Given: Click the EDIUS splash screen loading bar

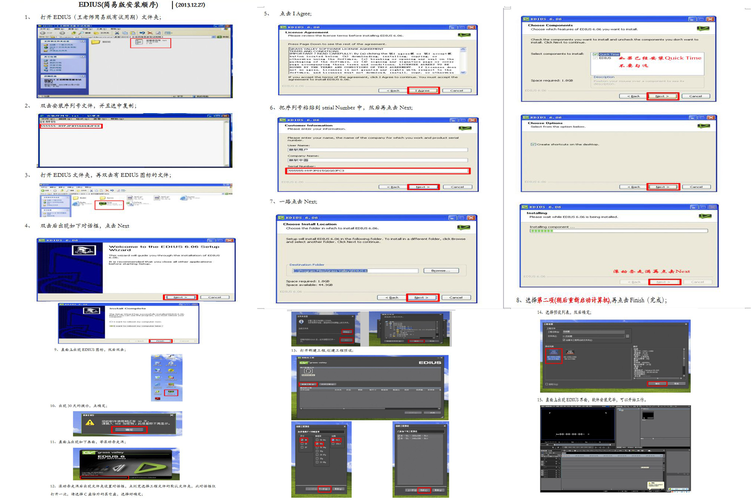Looking at the screenshot, I should pos(104,477).
